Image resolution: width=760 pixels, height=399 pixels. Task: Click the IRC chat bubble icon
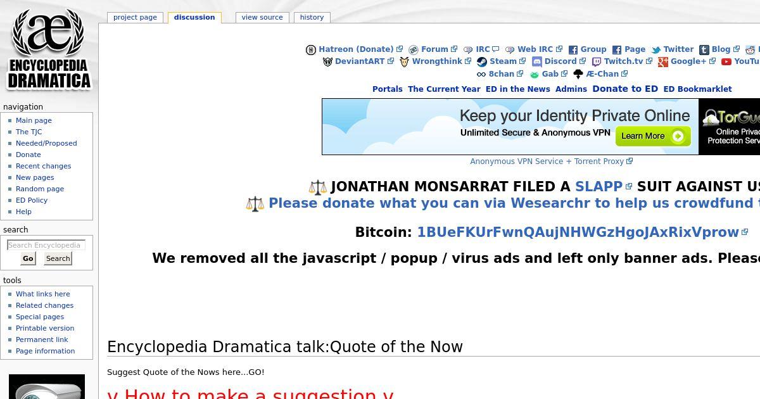pos(468,49)
